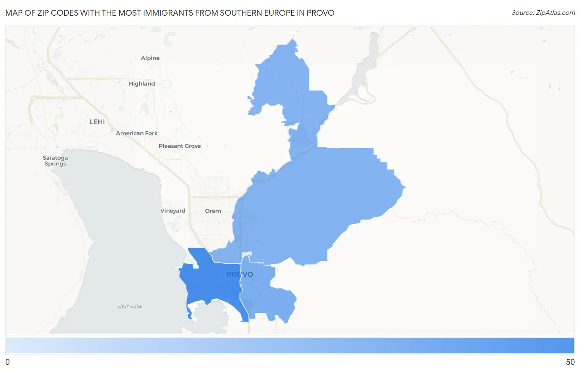
Task: Click the Alpine city label on map
Action: [x=150, y=58]
